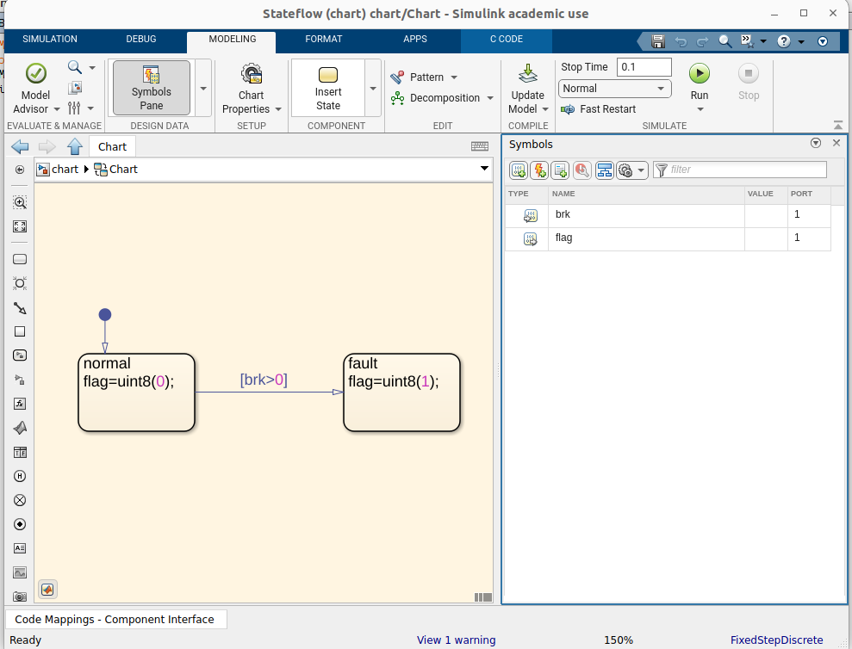Image resolution: width=852 pixels, height=649 pixels.
Task: Select the 'fault' state in the chart
Action: 401,392
